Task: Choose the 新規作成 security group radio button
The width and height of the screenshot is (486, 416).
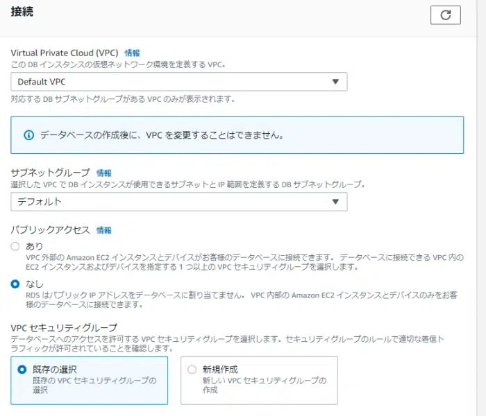Action: [192, 370]
